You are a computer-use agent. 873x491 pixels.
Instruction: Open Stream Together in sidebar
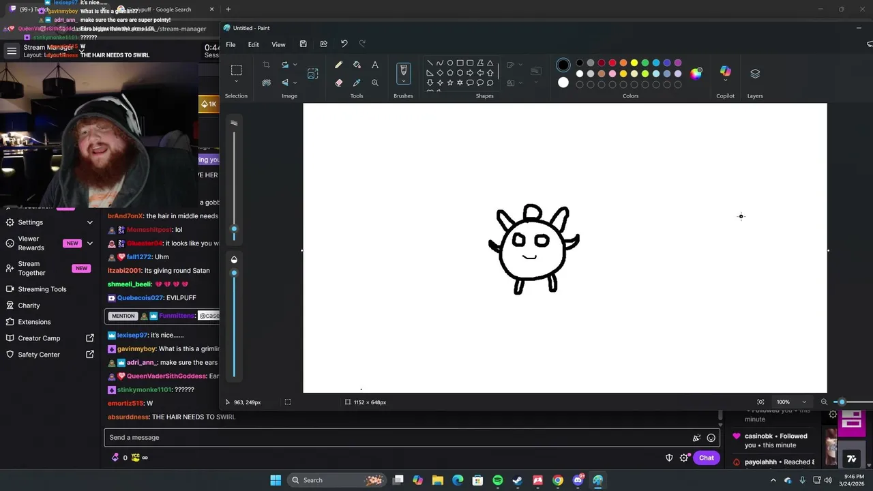point(48,268)
